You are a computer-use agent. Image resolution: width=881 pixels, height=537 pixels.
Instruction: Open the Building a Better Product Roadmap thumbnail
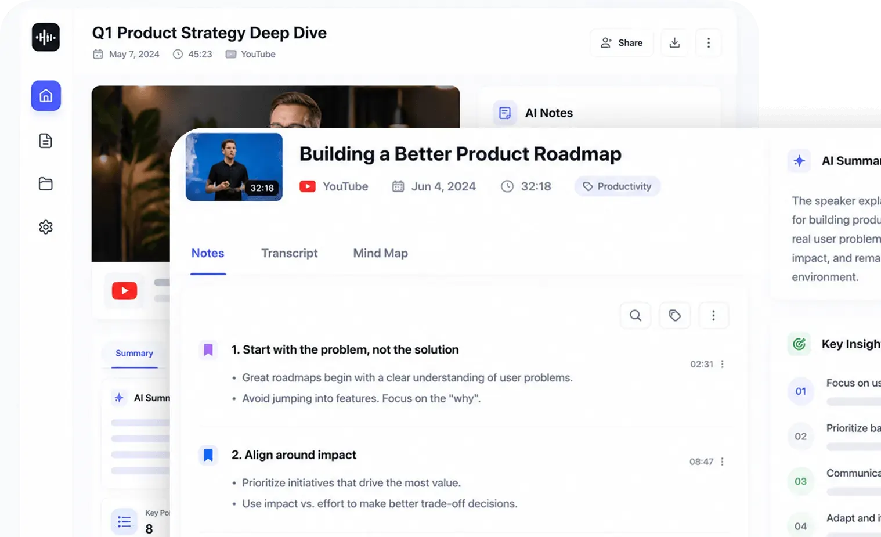pos(234,167)
